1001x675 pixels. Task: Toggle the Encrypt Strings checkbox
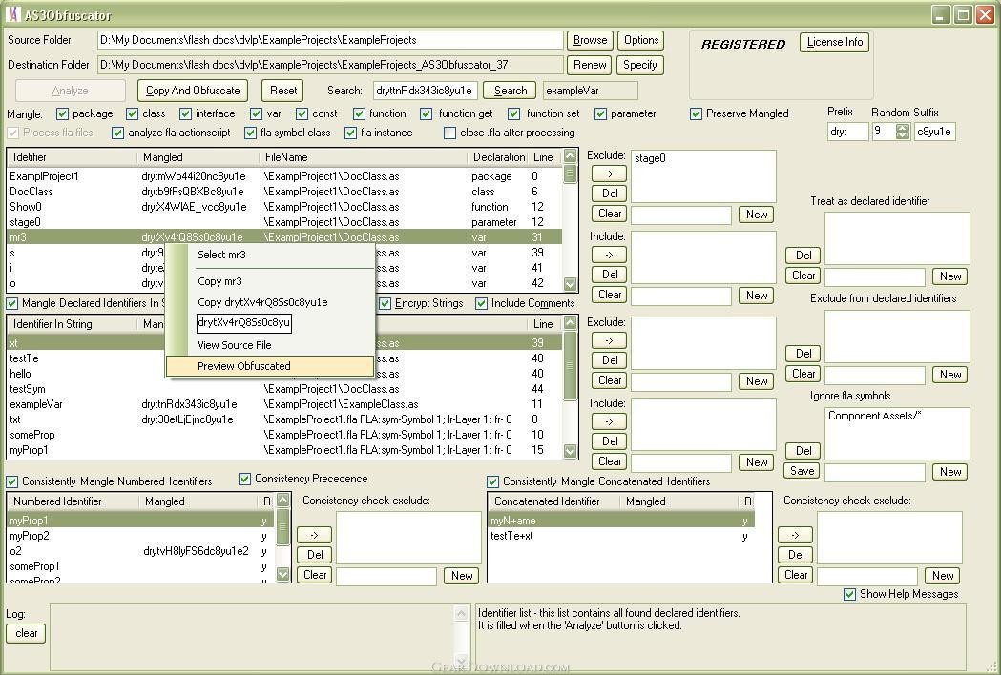tap(385, 304)
